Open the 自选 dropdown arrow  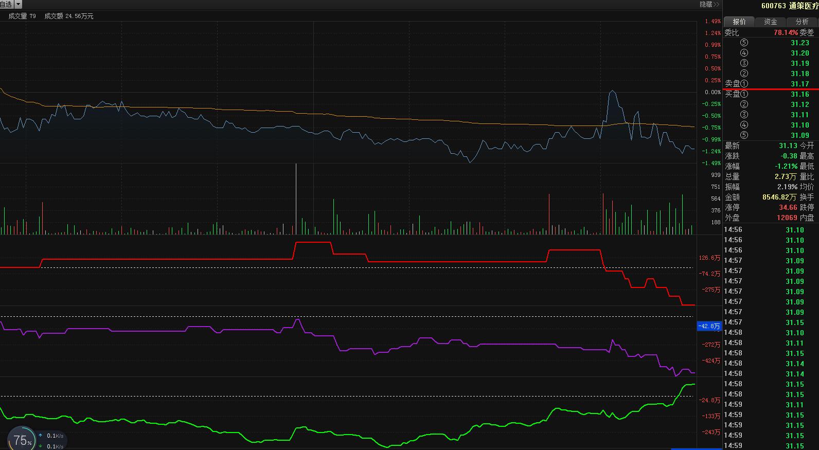pyautogui.click(x=19, y=4)
